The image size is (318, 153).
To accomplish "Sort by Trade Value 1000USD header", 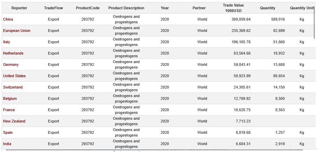I will (233, 8).
